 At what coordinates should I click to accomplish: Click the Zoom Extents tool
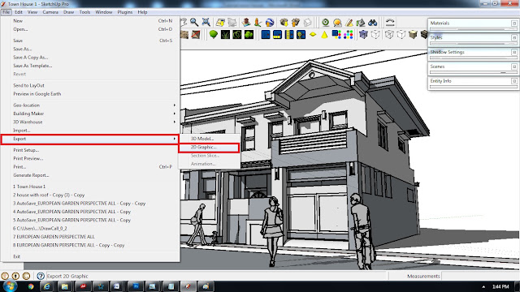pos(206,22)
